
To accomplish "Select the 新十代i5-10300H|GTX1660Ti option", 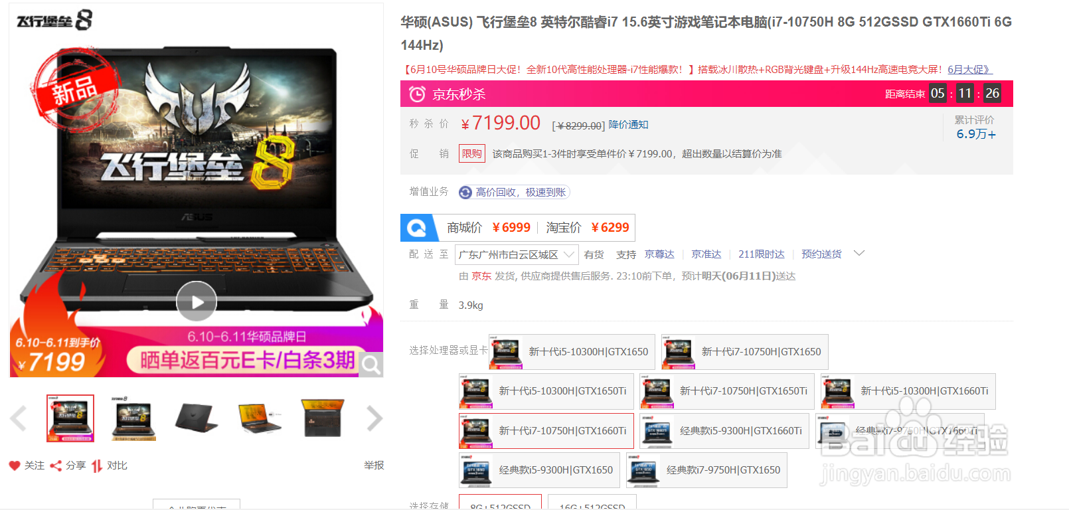I will click(x=908, y=391).
